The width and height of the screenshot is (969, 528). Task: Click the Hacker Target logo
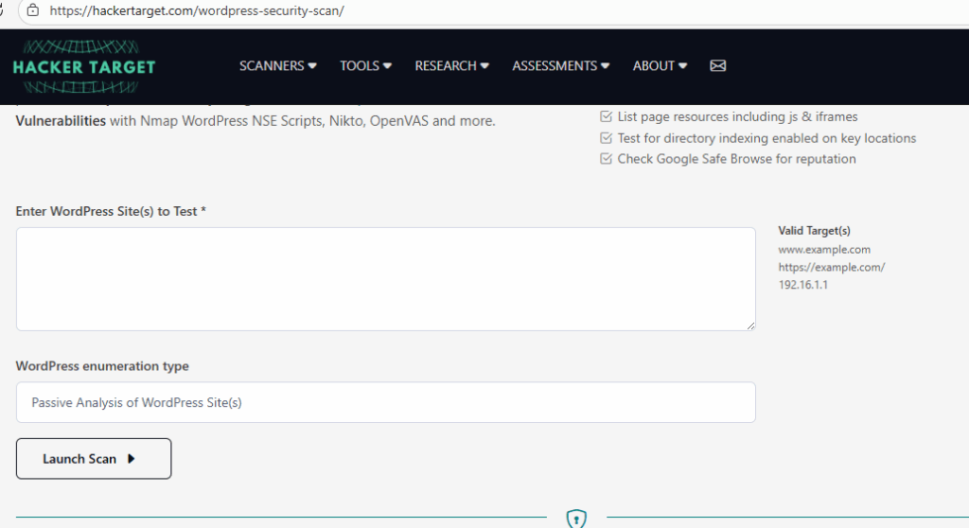tap(83, 66)
